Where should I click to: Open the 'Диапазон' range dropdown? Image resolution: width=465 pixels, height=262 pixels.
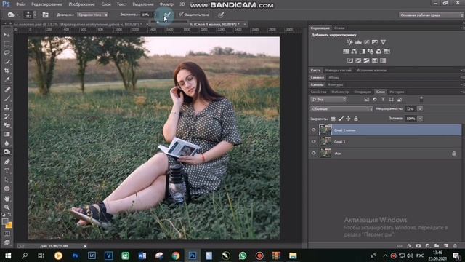click(92, 15)
